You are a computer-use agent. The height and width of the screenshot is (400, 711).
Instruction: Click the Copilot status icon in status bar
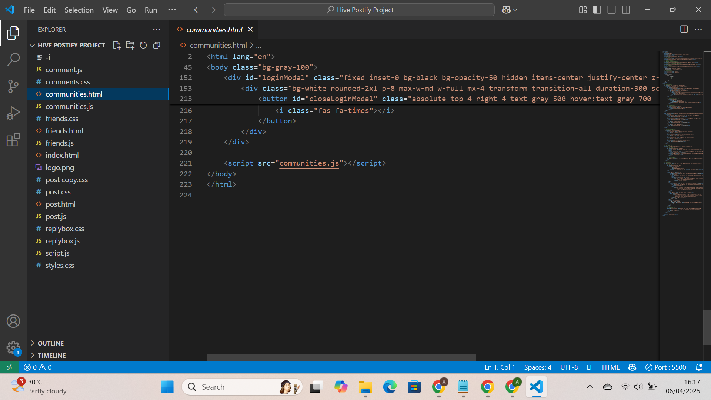tap(632, 367)
